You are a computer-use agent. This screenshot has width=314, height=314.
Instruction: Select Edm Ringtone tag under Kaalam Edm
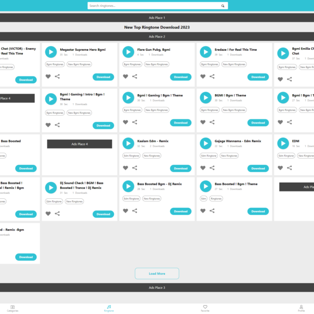[x=131, y=155]
